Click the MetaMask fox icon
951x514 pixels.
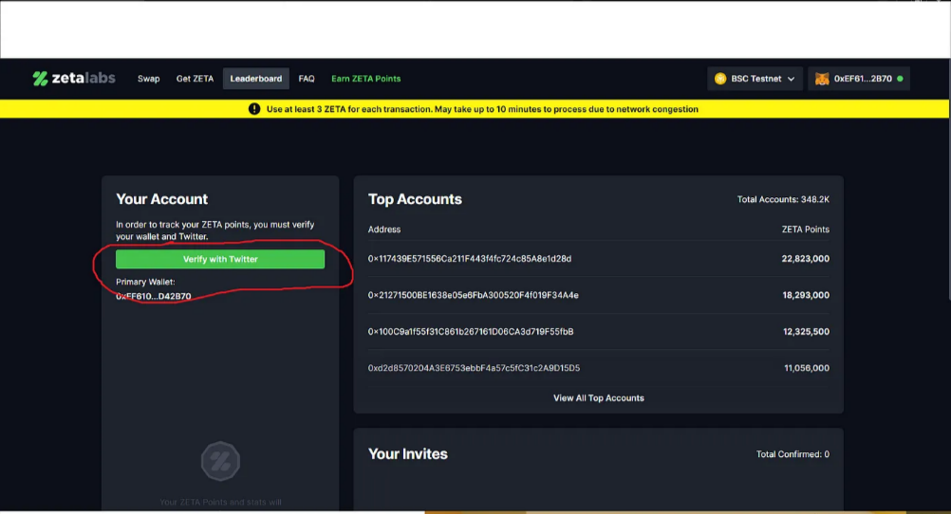[822, 79]
